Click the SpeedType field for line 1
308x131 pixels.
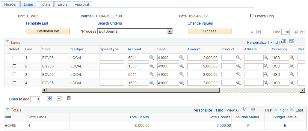[112, 58]
